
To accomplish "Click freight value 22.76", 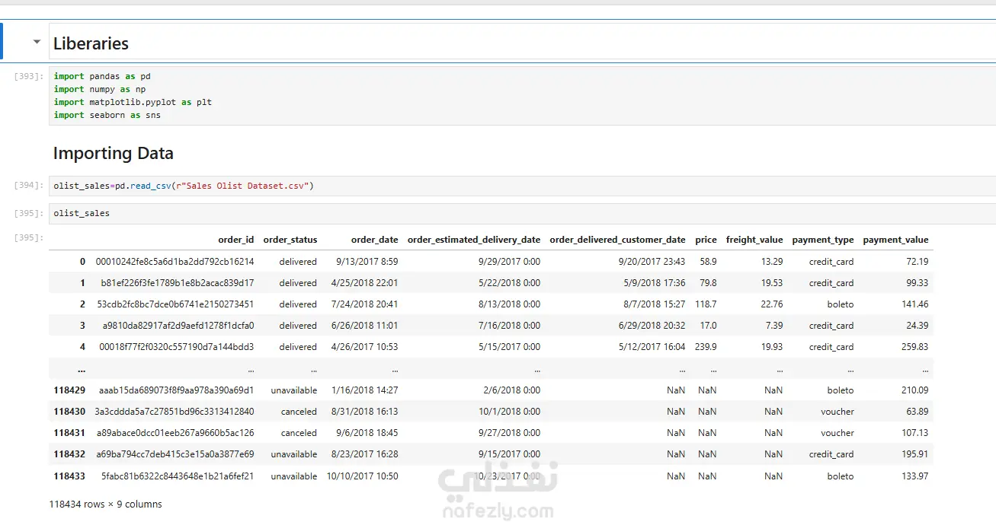I will point(772,304).
